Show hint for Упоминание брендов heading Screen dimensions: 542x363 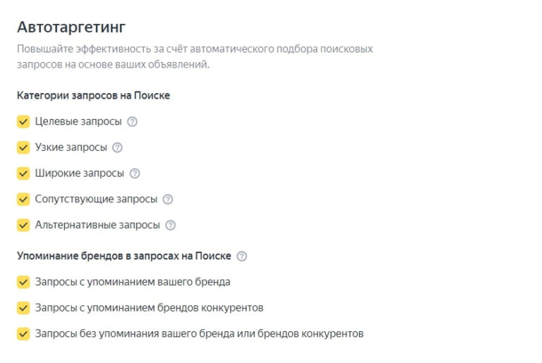point(242,256)
